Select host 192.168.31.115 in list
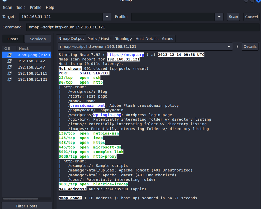The height and width of the screenshot is (209, 261). pos(27,73)
